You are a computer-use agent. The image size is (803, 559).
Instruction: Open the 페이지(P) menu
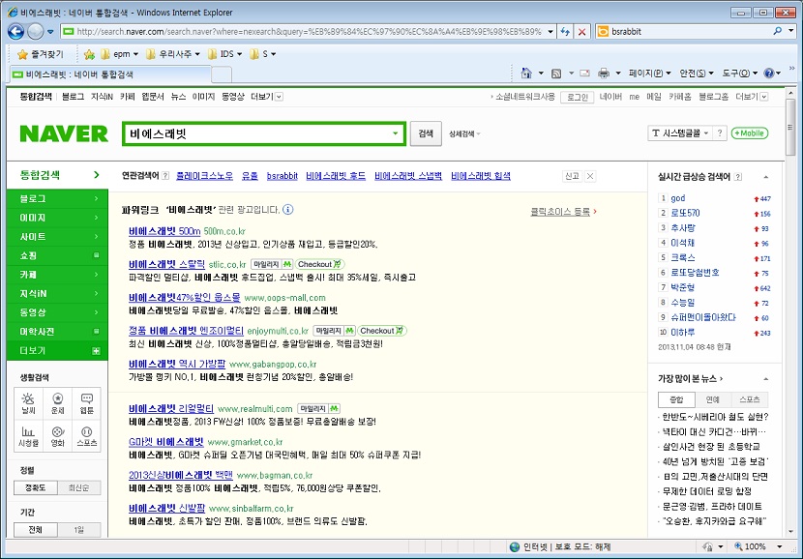tap(649, 74)
